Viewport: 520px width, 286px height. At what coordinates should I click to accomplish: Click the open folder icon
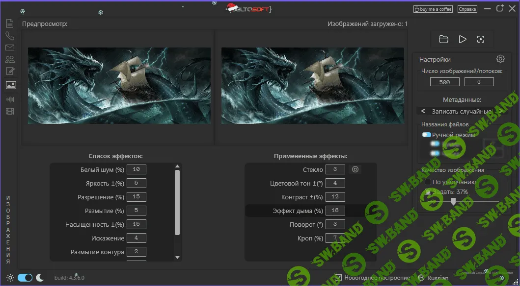coord(443,39)
